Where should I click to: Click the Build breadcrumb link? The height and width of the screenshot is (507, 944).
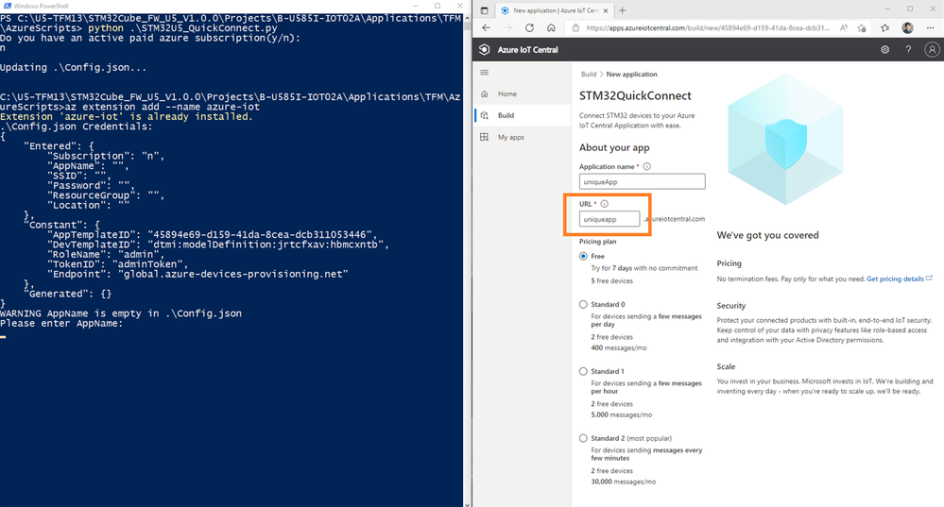click(x=588, y=74)
